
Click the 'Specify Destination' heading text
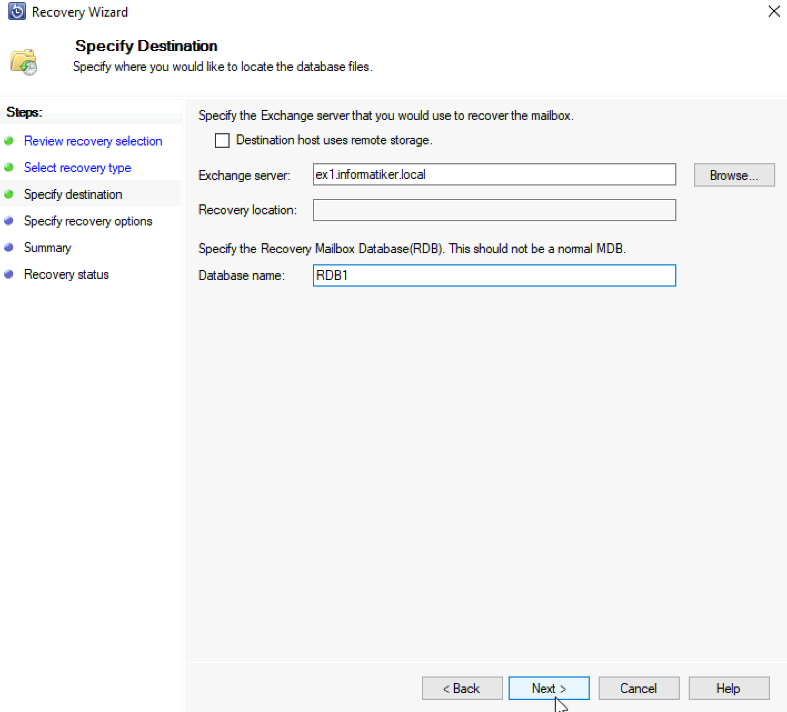tap(146, 46)
